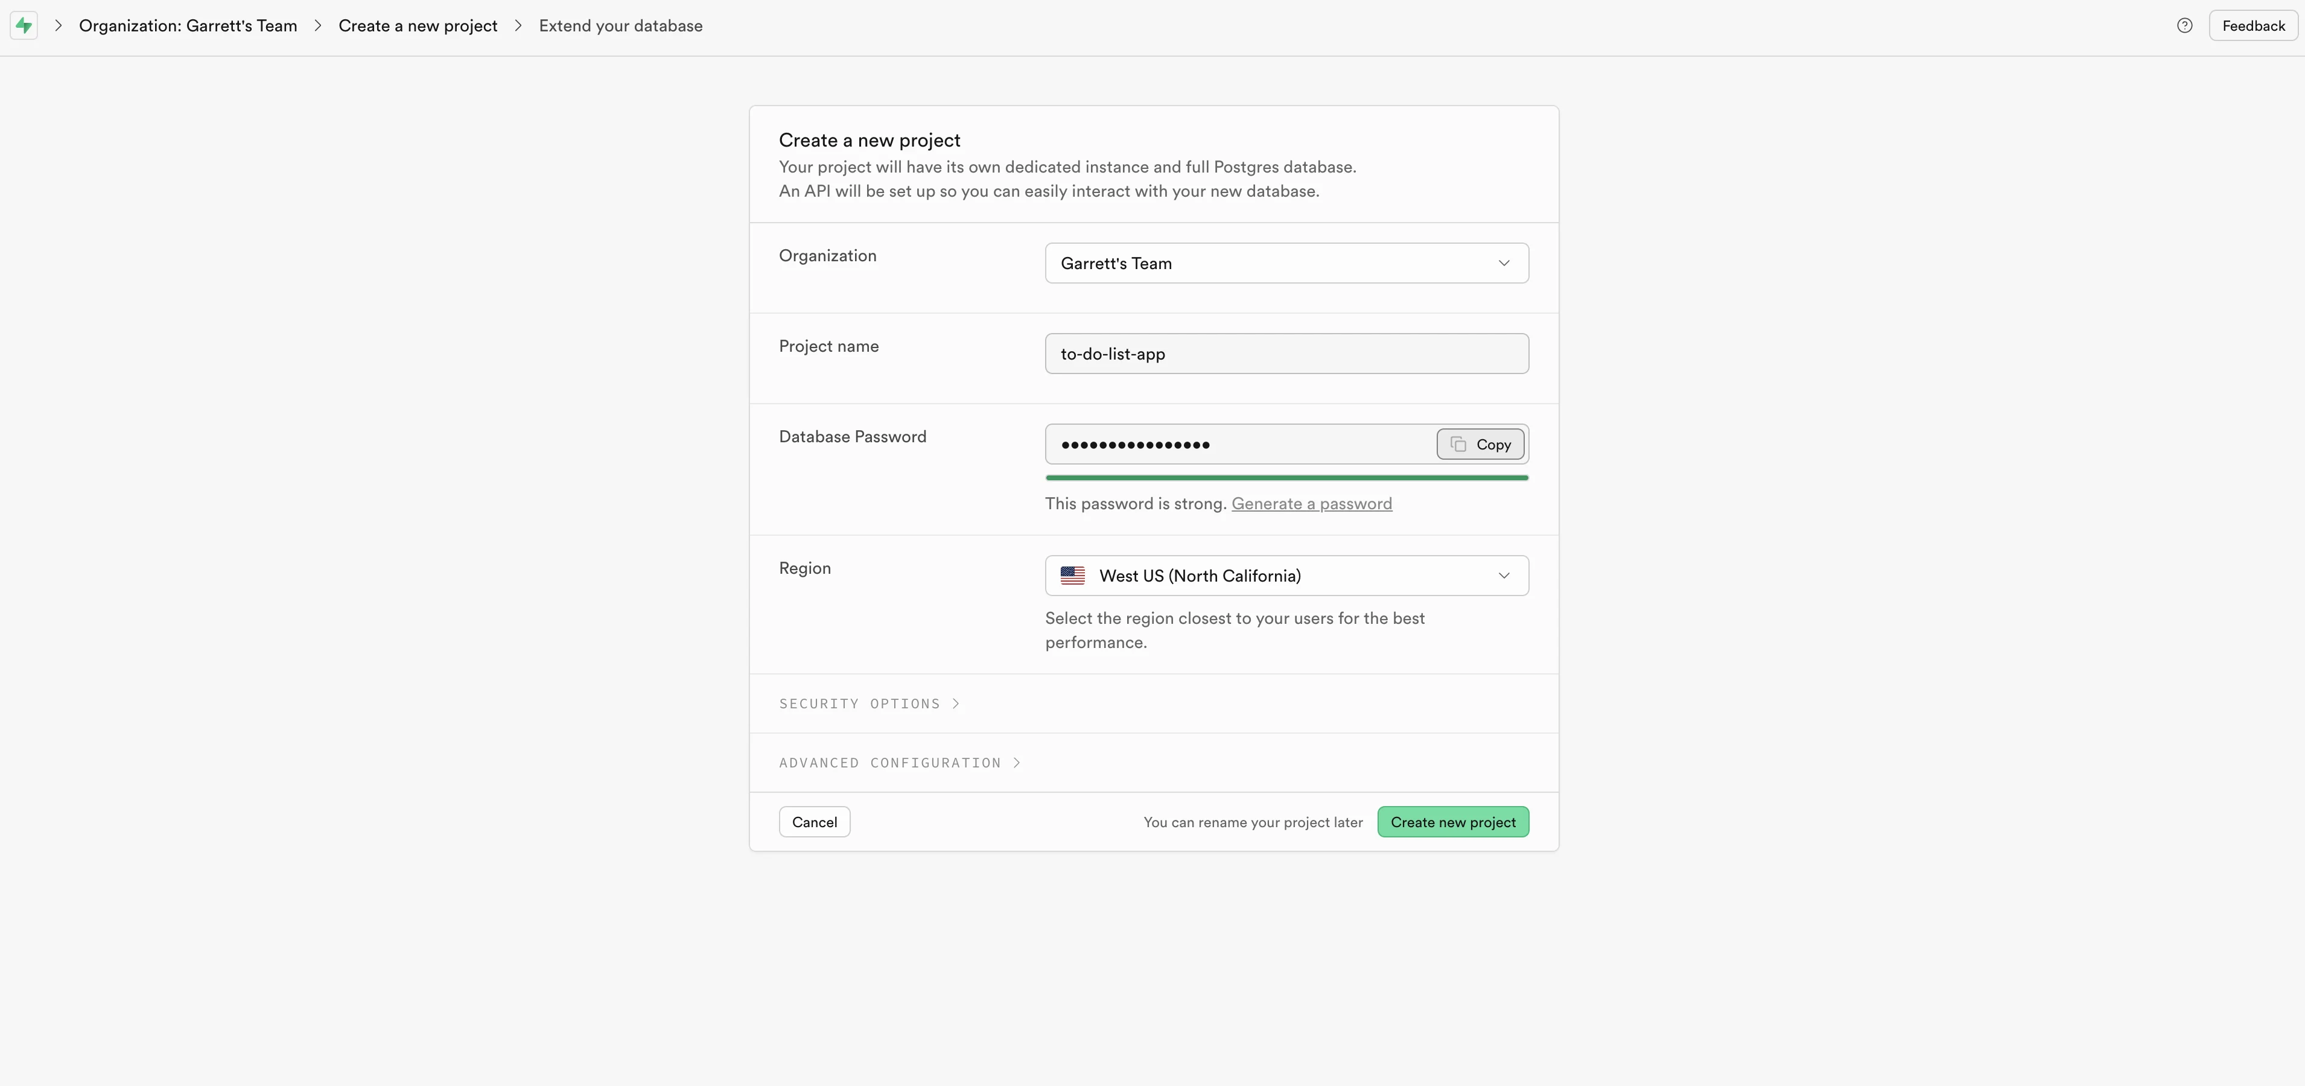Viewport: 2305px width, 1086px height.
Task: Click chevron beside Advanced Configuration
Action: (1017, 762)
